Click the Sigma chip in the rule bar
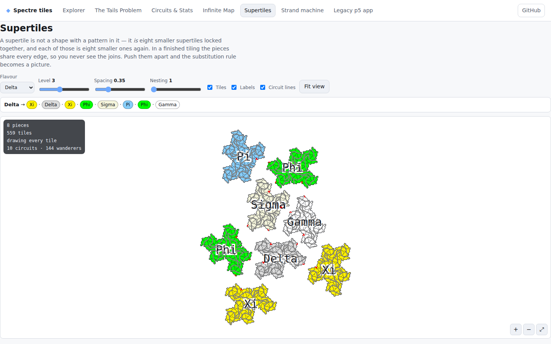 tap(108, 105)
